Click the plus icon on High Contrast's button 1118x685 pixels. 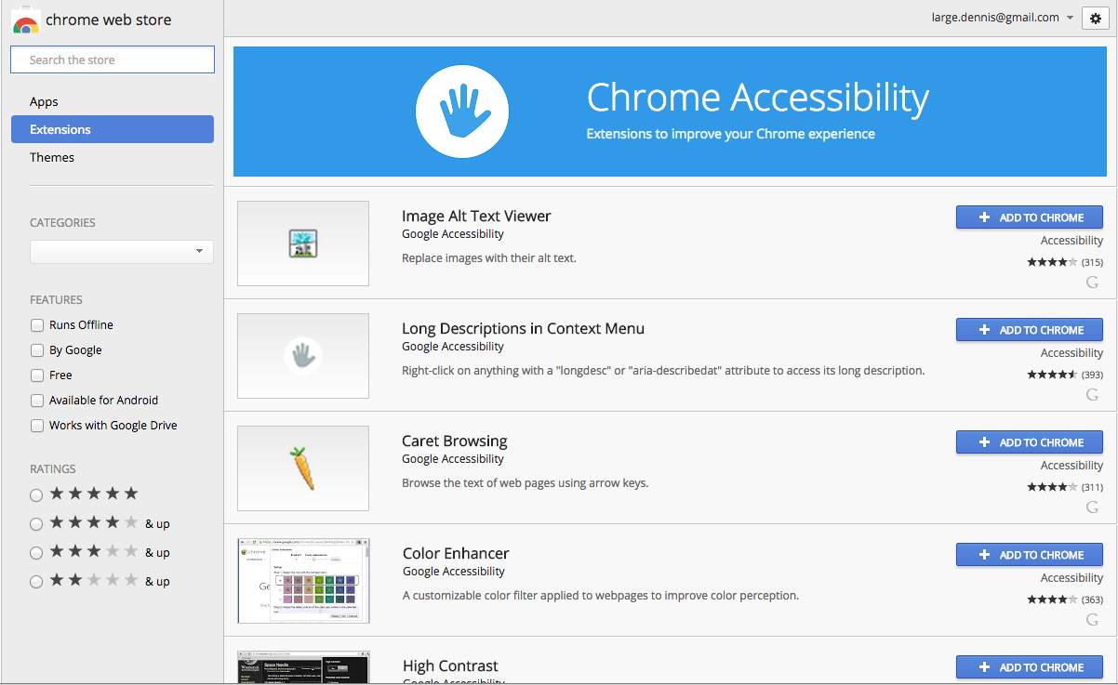(985, 667)
